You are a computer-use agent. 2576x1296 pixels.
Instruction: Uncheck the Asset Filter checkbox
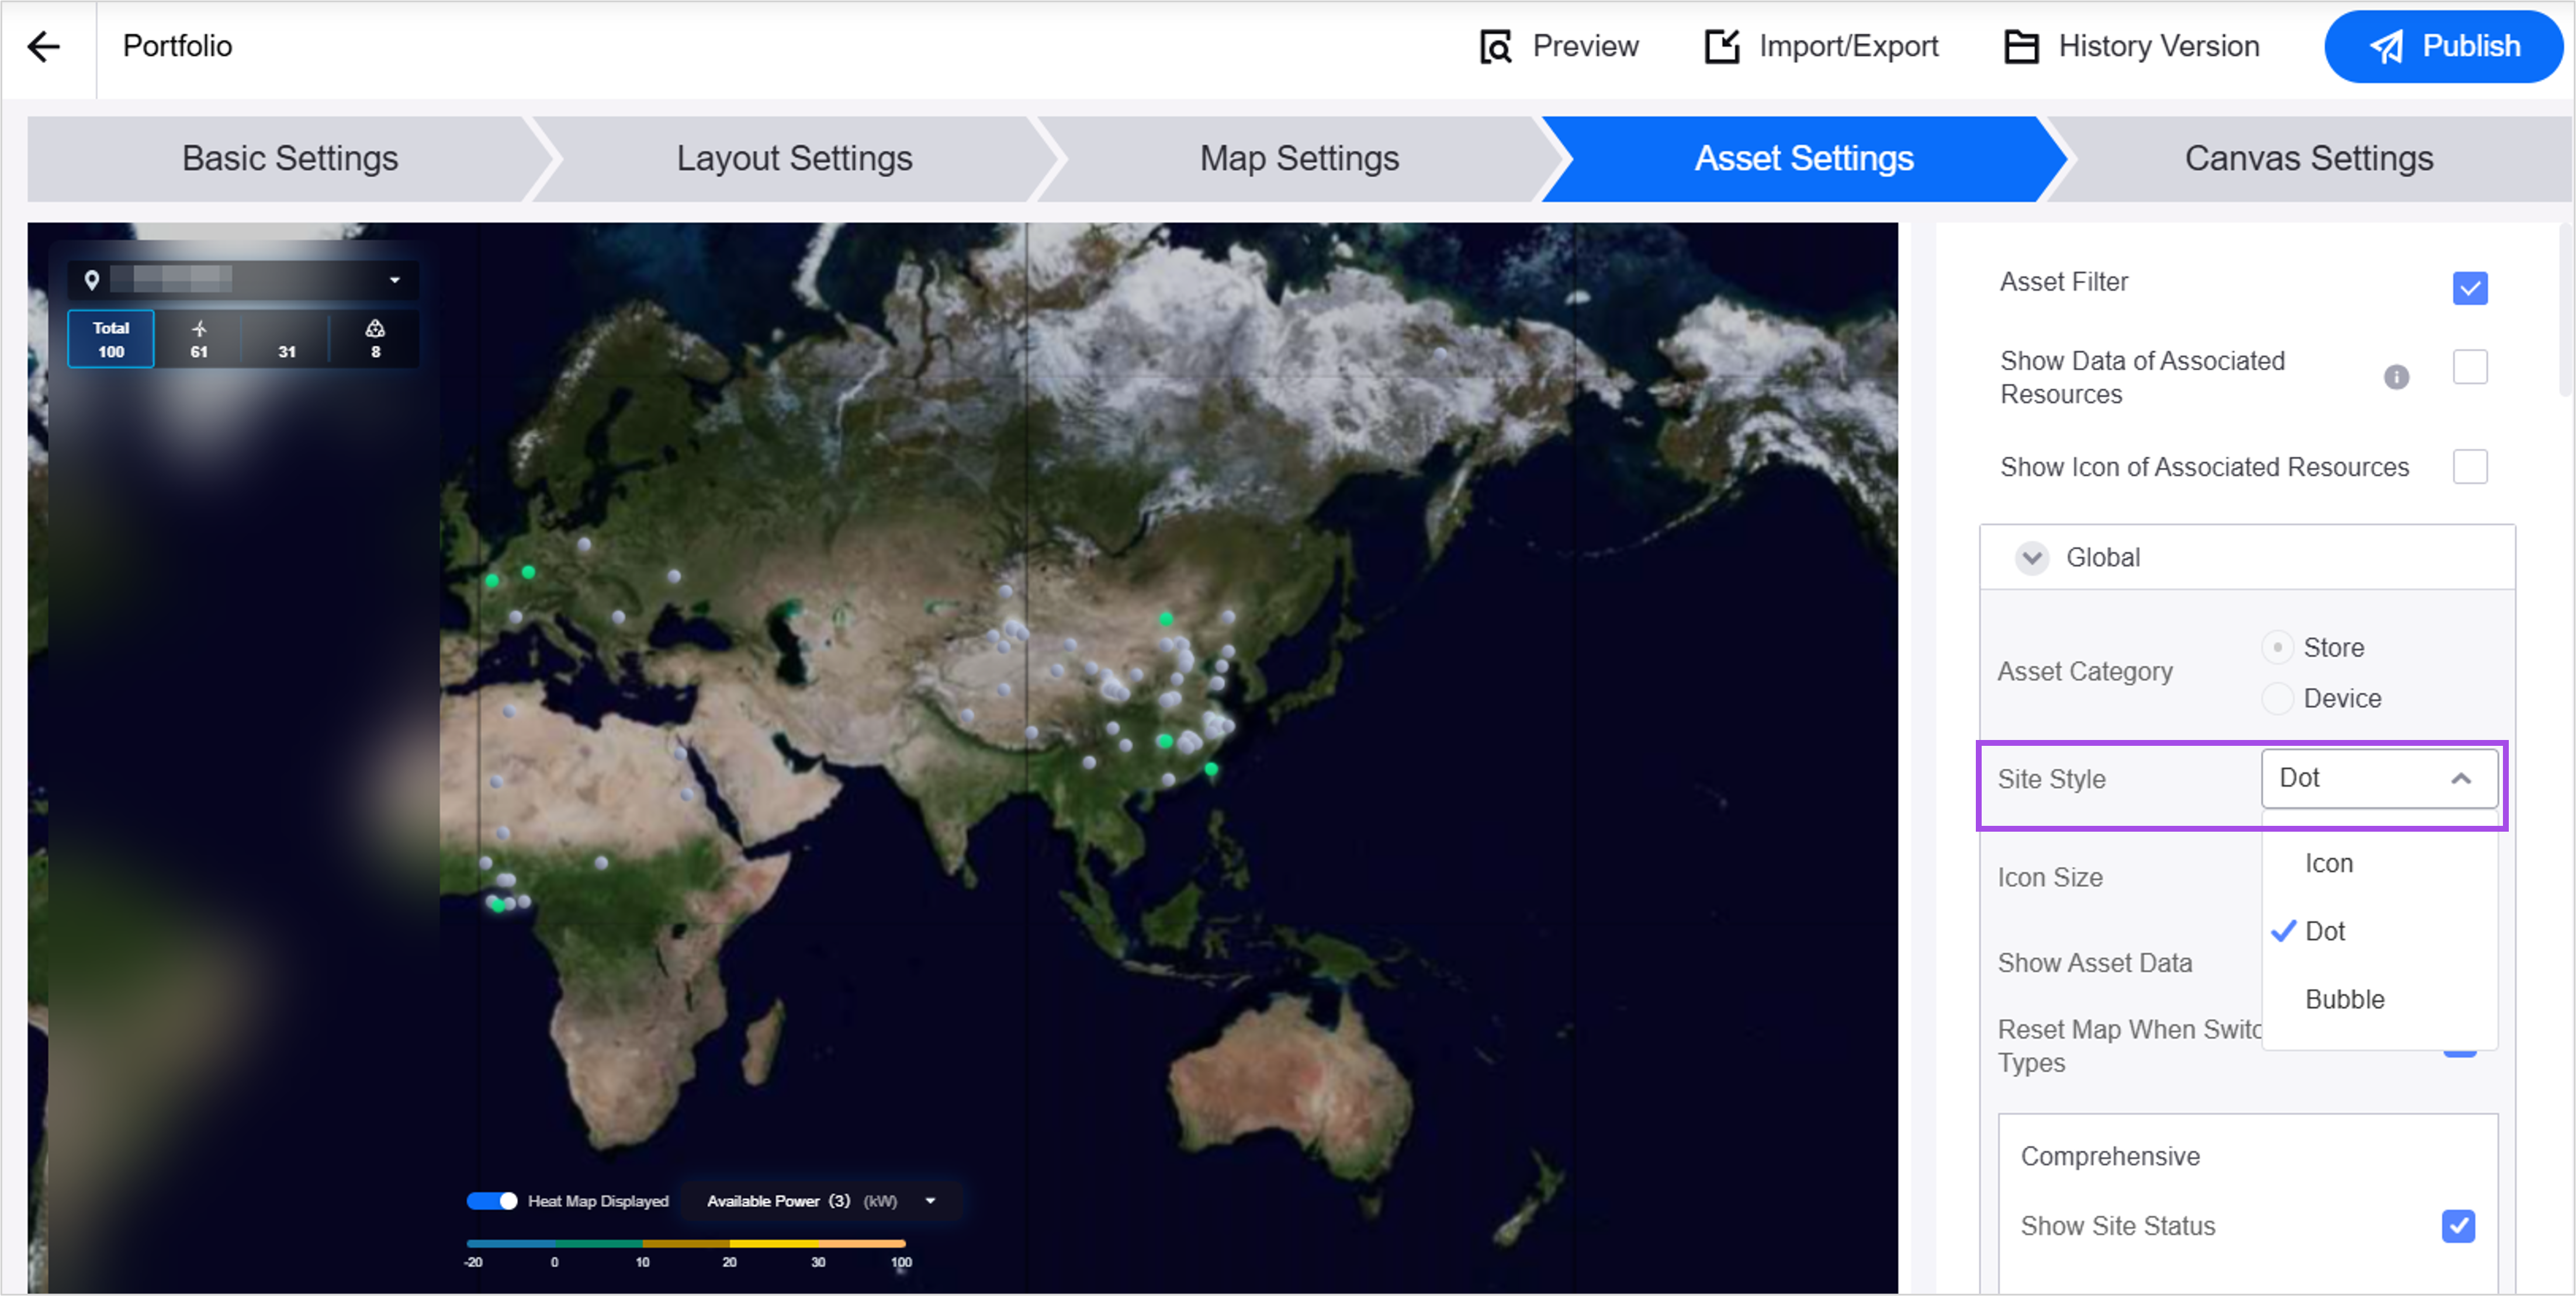point(2469,289)
